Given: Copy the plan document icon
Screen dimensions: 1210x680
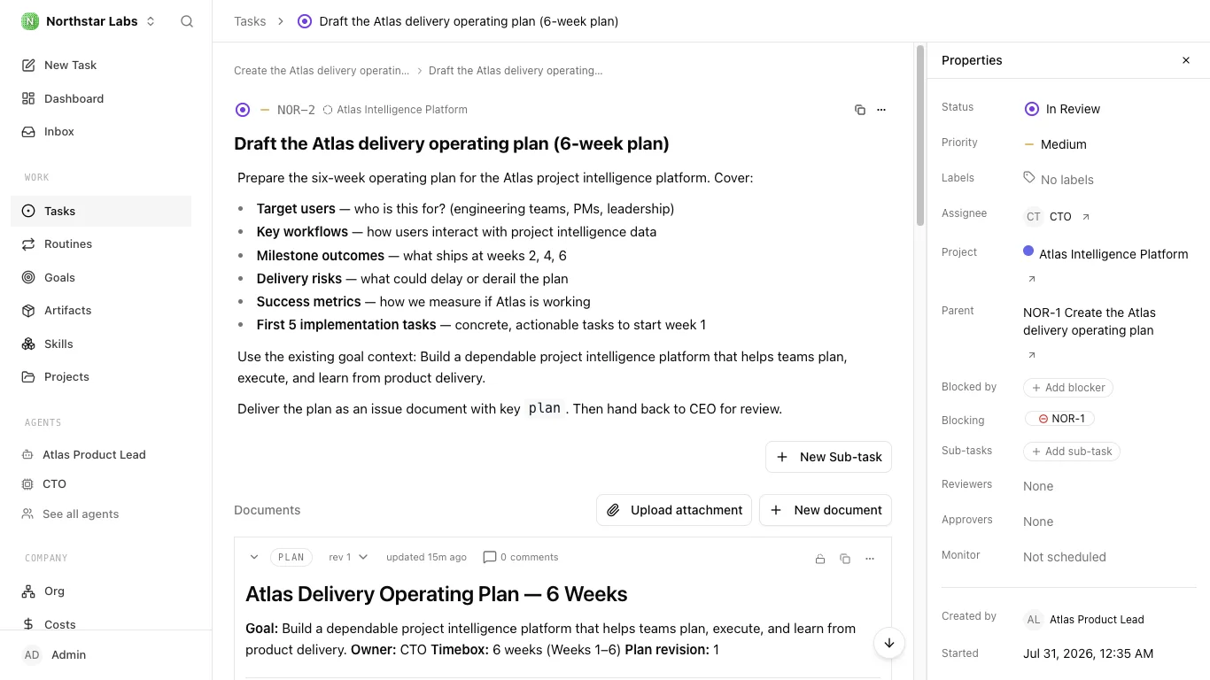Looking at the screenshot, I should [x=845, y=559].
